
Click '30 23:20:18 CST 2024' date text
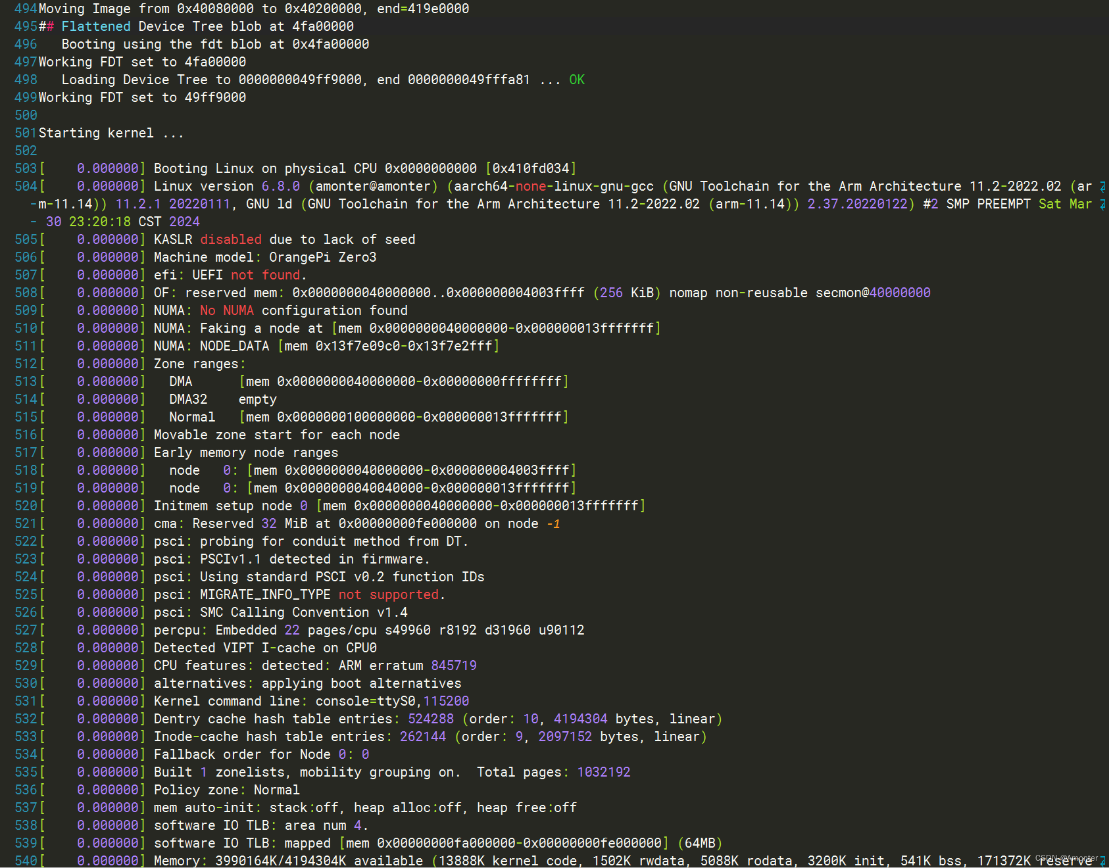[123, 222]
